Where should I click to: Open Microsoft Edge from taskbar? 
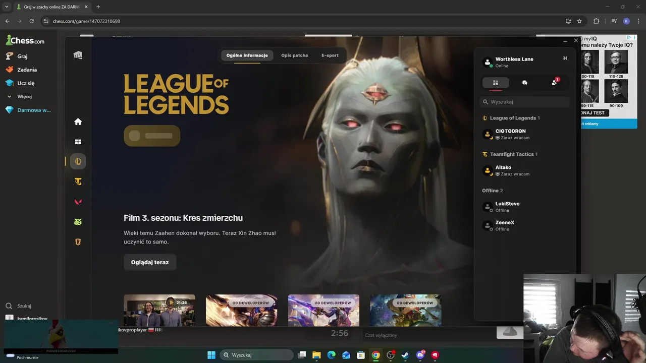(x=331, y=355)
